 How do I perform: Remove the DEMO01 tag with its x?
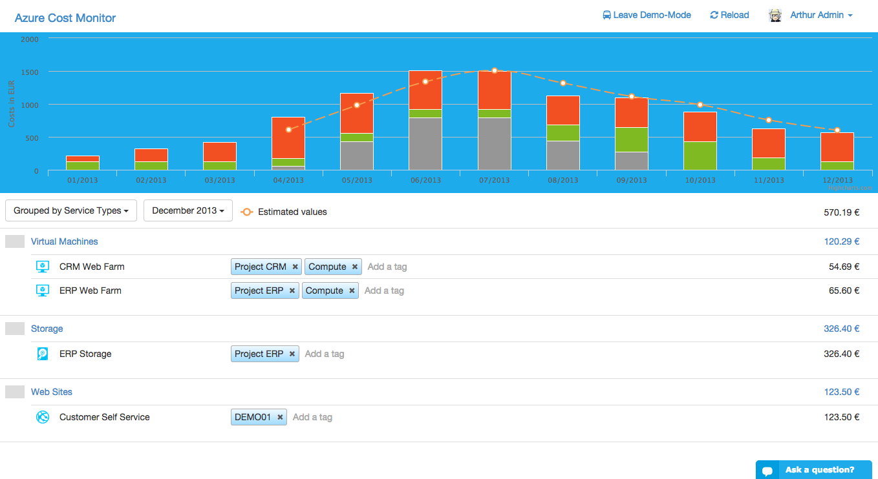pyautogui.click(x=280, y=417)
